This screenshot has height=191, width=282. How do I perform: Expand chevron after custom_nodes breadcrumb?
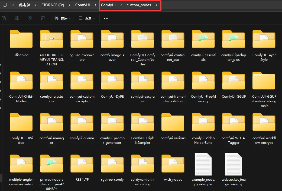[157, 5]
